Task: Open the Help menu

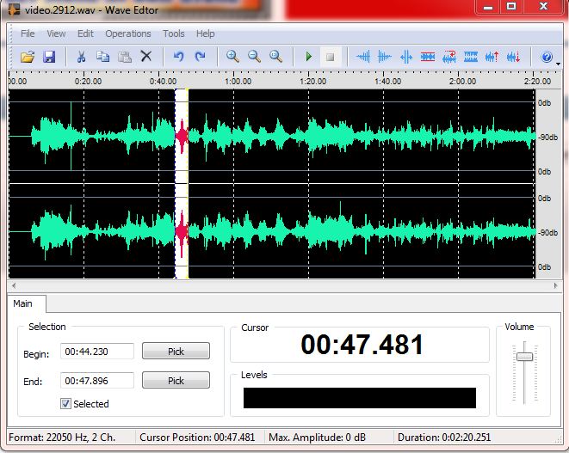Action: [206, 34]
